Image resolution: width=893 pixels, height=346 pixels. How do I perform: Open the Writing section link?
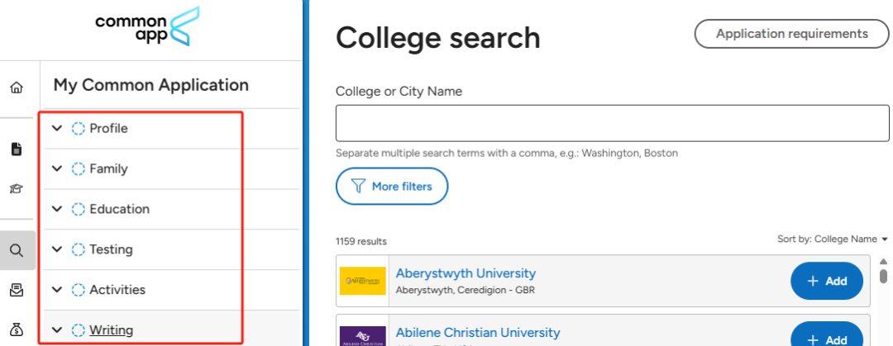[x=112, y=330]
